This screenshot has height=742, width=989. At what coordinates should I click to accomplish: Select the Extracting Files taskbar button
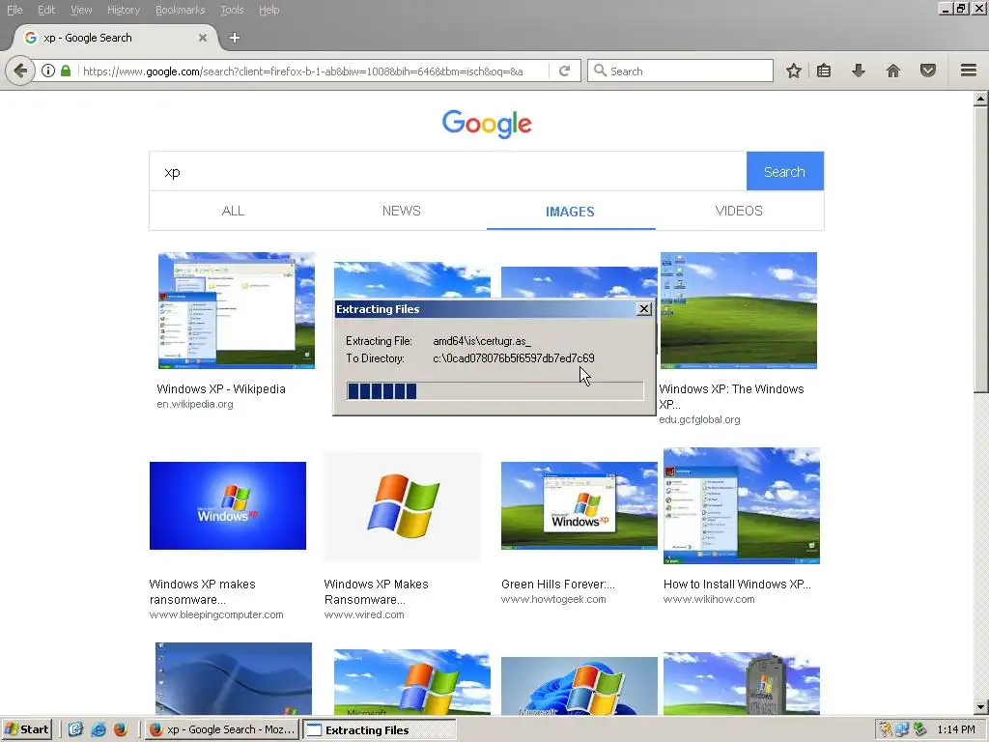(x=379, y=729)
